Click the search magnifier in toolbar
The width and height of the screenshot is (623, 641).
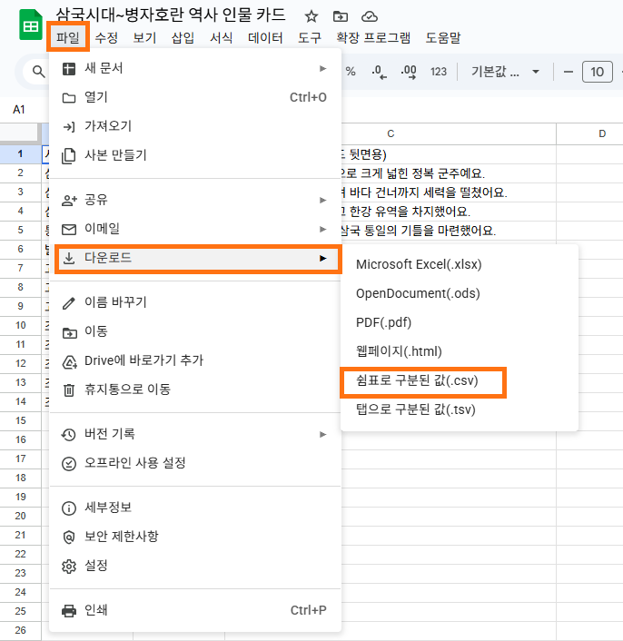pos(39,72)
